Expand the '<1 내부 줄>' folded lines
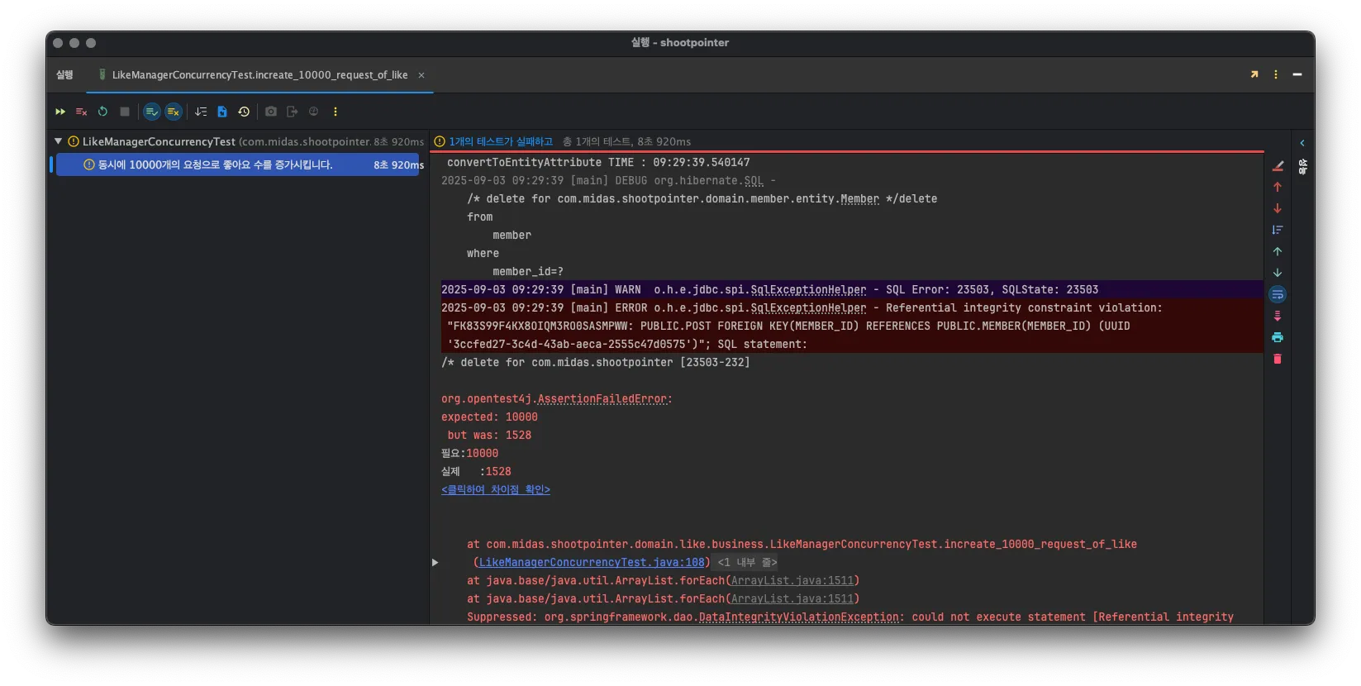This screenshot has width=1361, height=686. (747, 562)
